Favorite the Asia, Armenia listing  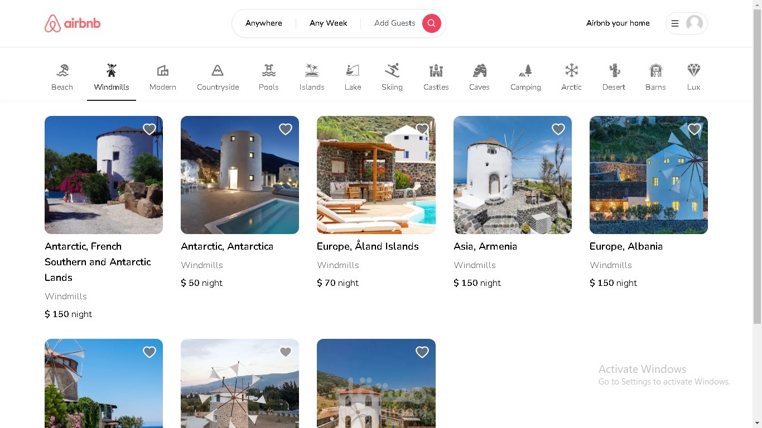[x=558, y=129]
